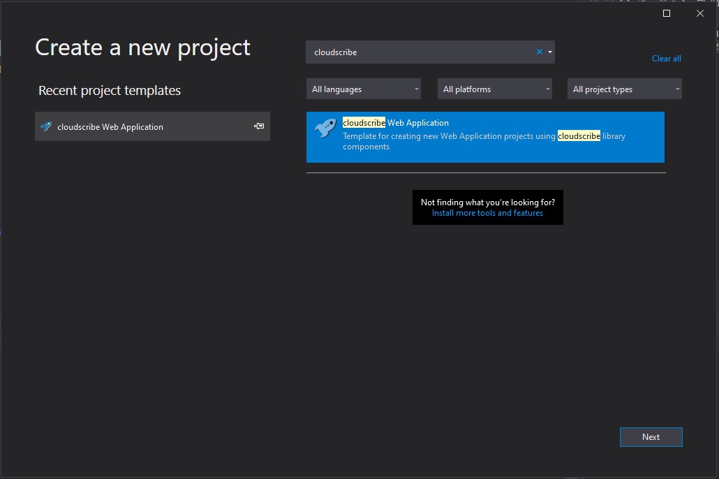
Task: Pin the recent cloudscribe Web Application template
Action: click(259, 126)
